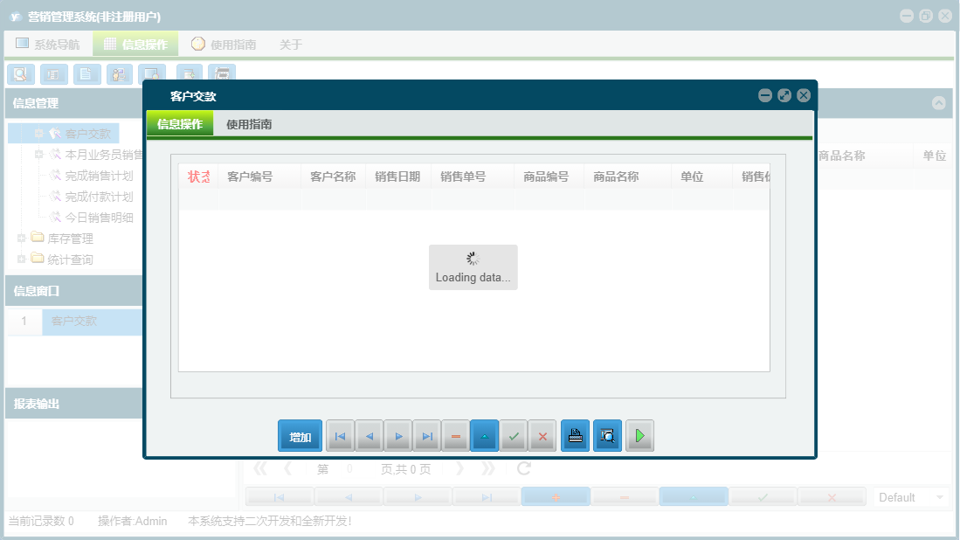Click the 报表输出 panel header
960x540 pixels.
tap(74, 404)
